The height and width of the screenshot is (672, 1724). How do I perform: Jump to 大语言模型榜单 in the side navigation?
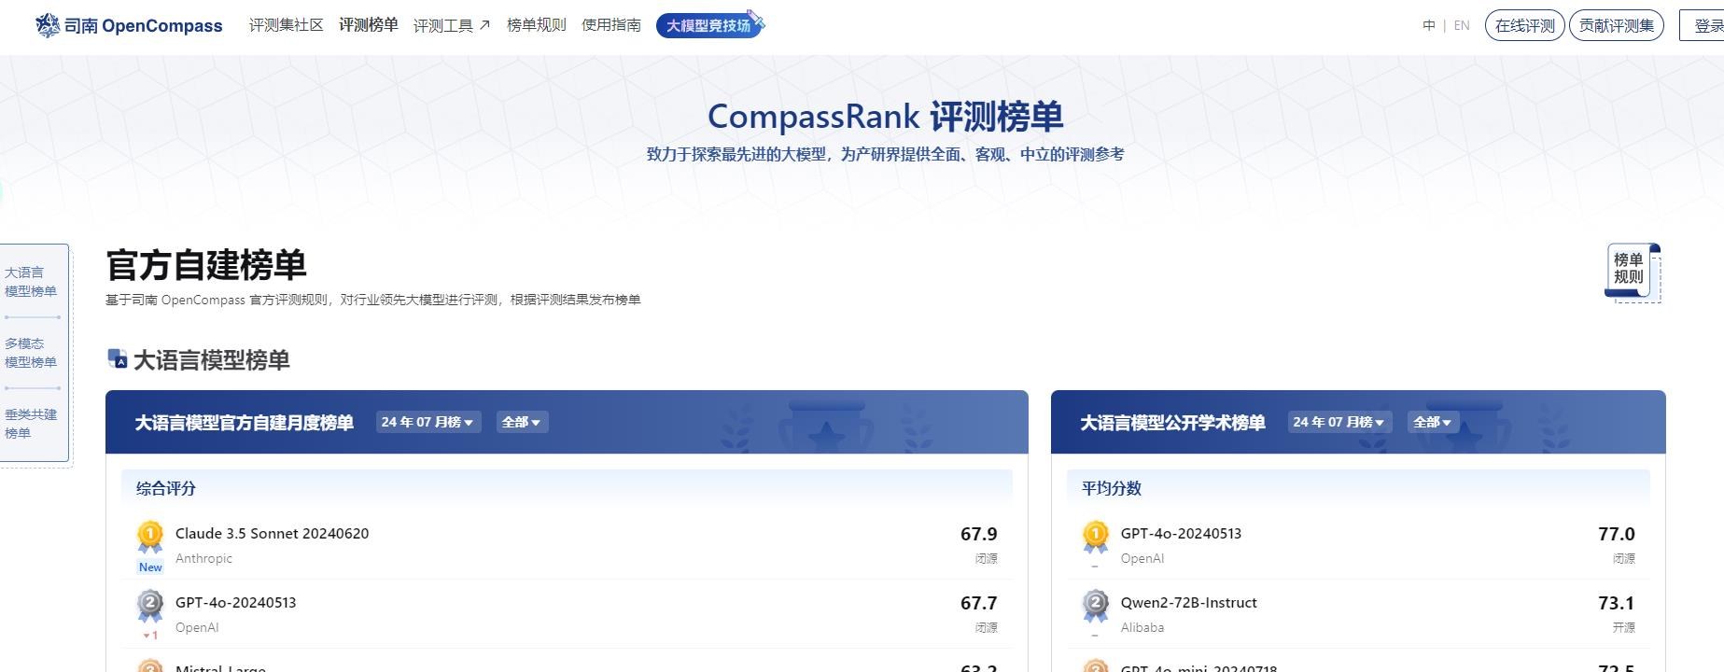coord(31,282)
